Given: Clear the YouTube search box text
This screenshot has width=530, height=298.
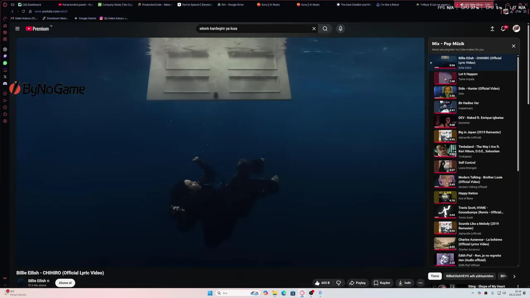Looking at the screenshot, I should (x=314, y=29).
